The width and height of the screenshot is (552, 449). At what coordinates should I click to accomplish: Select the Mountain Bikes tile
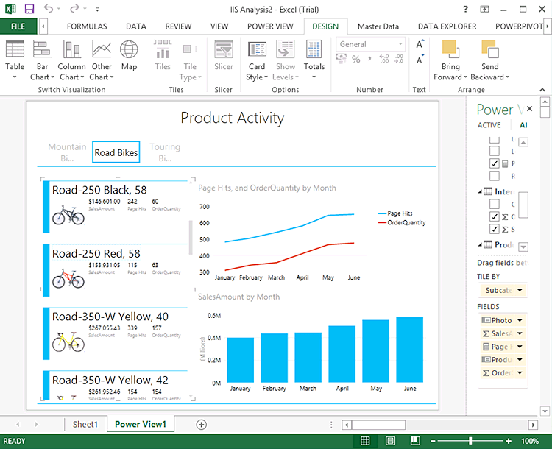[x=67, y=152]
